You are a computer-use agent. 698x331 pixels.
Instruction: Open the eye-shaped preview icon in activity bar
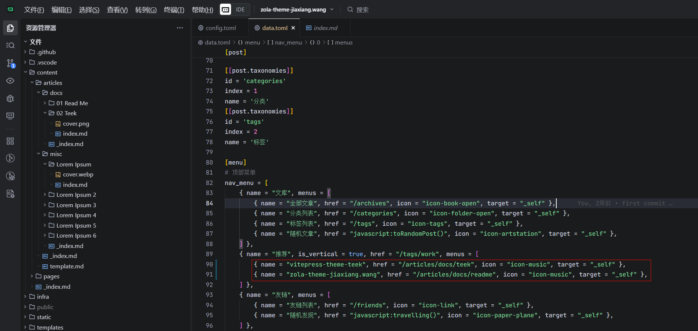(10, 81)
